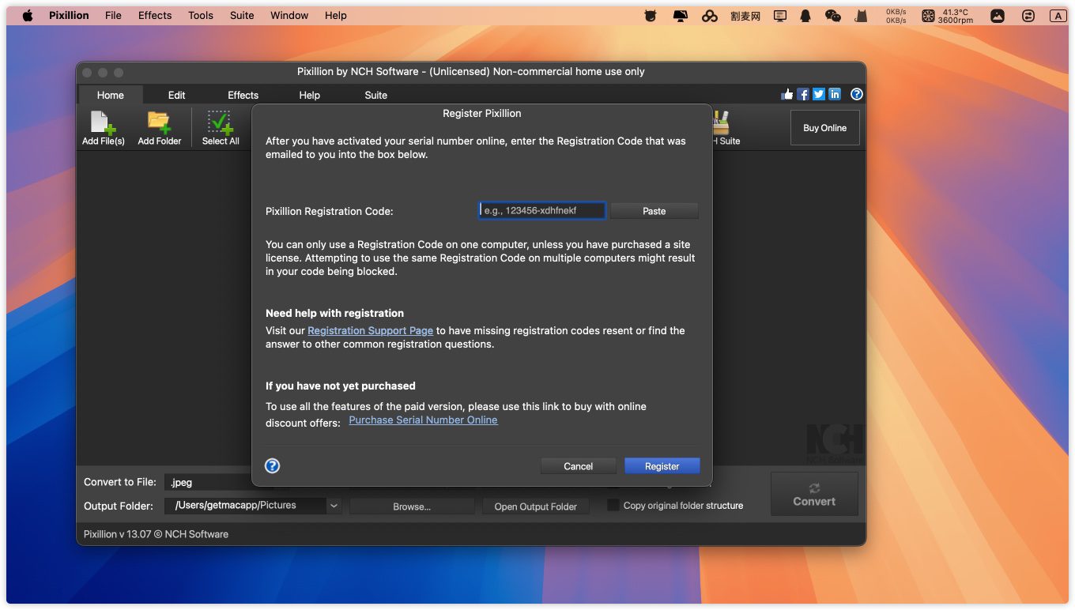Open the Facebook share icon
This screenshot has width=1075, height=610.
point(803,94)
